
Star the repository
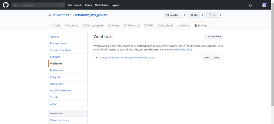click(194, 15)
